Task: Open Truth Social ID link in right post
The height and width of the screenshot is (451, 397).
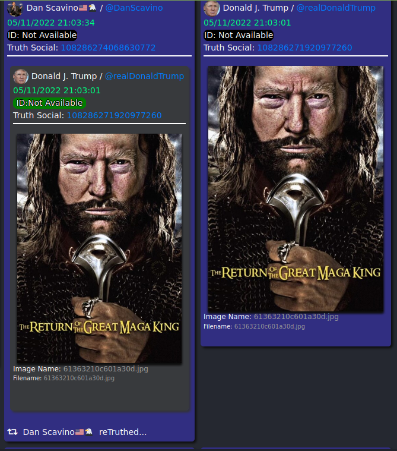Action: (305, 48)
